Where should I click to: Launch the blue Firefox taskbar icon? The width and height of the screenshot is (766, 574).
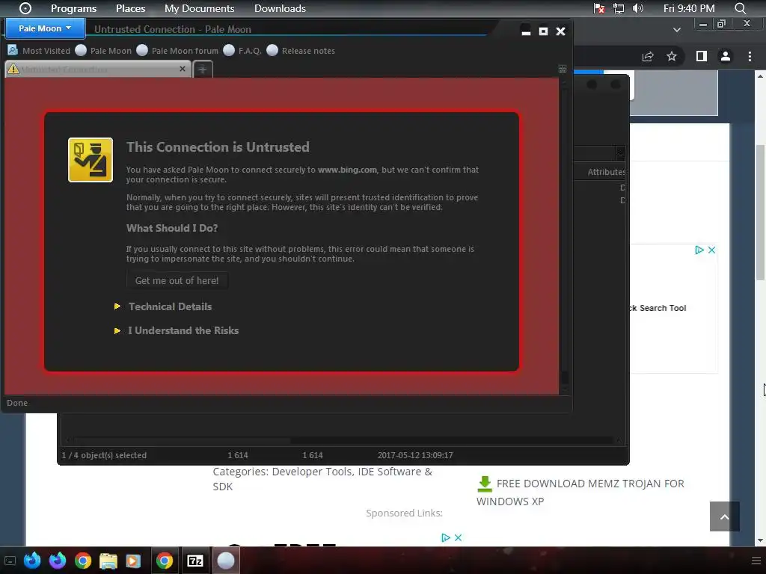[32, 561]
